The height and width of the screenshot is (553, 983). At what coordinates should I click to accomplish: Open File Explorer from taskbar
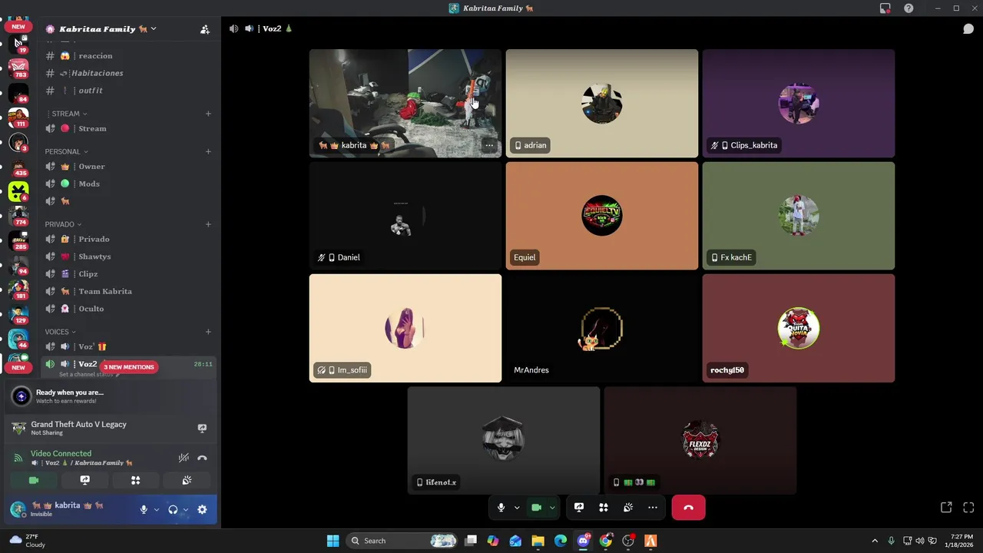click(538, 541)
